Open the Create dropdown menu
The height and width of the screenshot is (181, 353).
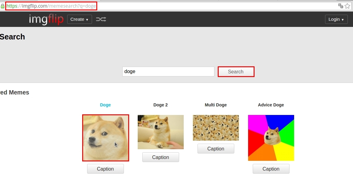[x=79, y=19]
